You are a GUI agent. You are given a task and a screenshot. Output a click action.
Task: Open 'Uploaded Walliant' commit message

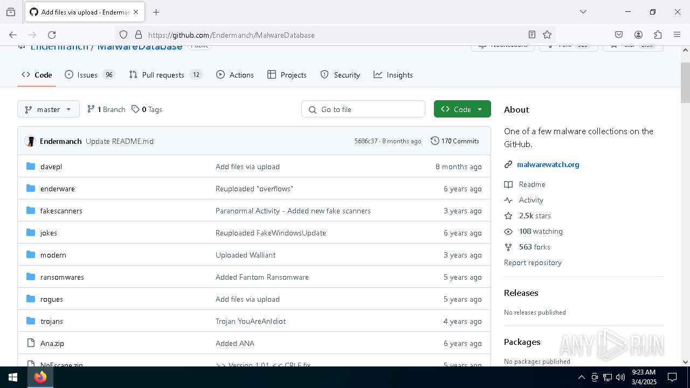[245, 255]
